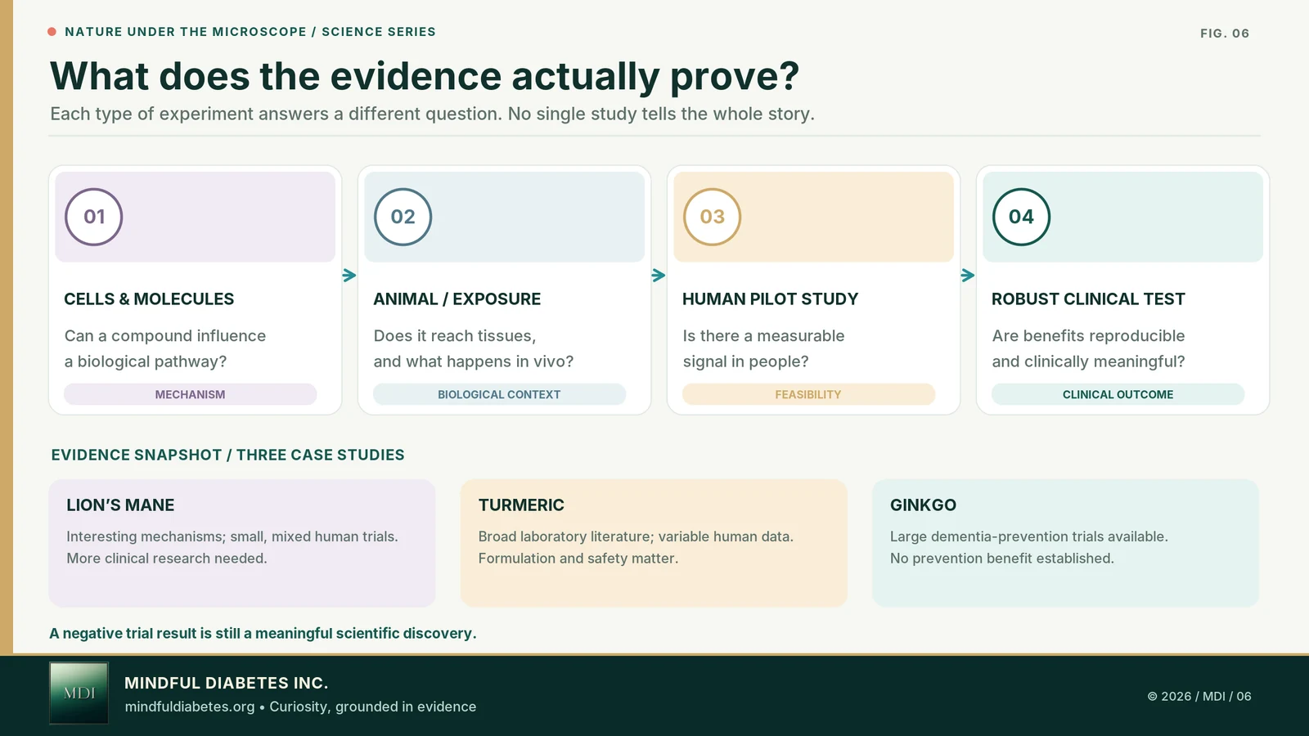Click 'No prevention benefit established.' text
The image size is (1309, 736).
pyautogui.click(x=1002, y=559)
